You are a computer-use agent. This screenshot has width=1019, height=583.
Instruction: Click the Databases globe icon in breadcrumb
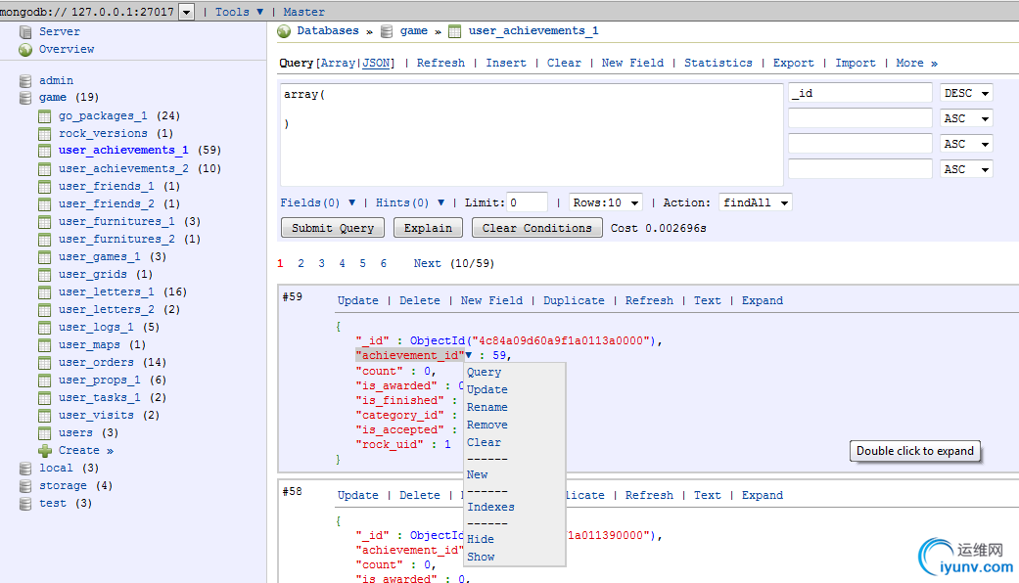tap(283, 31)
